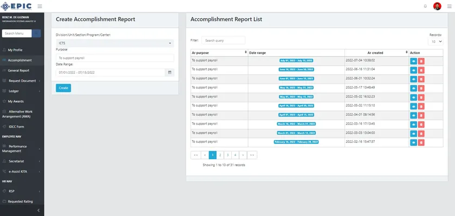View the report created 2022-04-01 08:14:56
Image resolution: width=455 pixels, height=216 pixels.
click(x=413, y=115)
